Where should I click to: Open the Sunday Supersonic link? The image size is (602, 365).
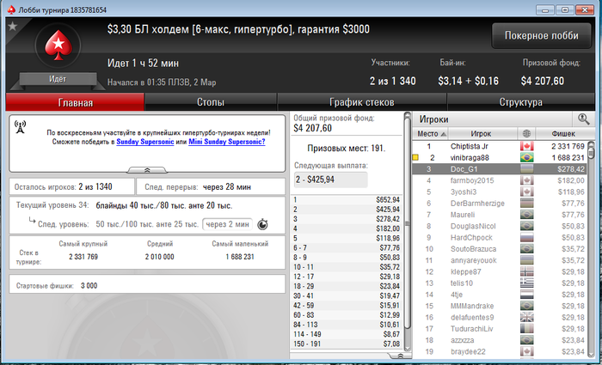coord(145,142)
